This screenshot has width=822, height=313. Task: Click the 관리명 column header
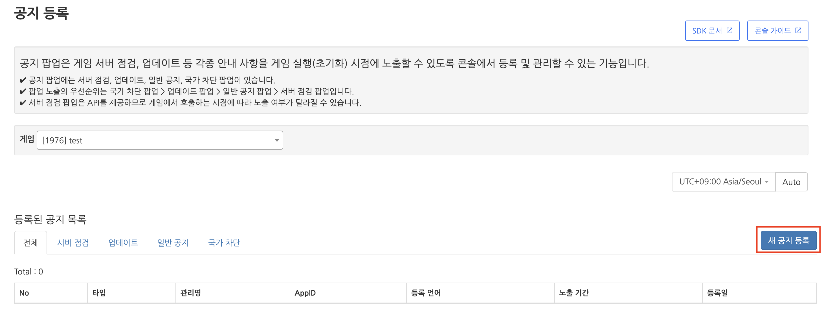tap(190, 293)
